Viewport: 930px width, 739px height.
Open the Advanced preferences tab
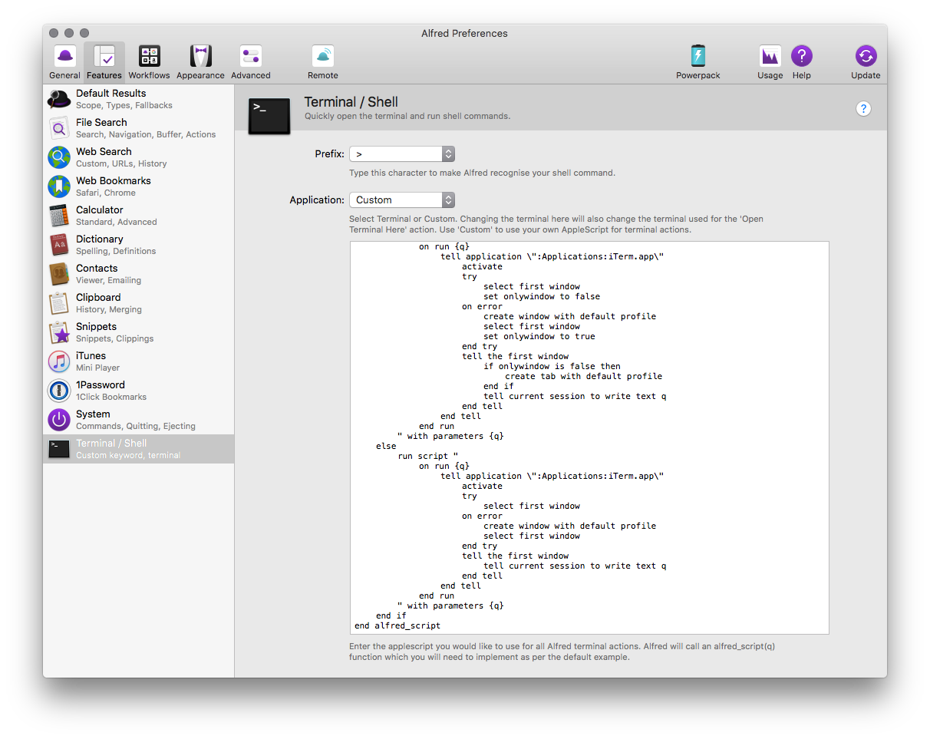pos(251,62)
